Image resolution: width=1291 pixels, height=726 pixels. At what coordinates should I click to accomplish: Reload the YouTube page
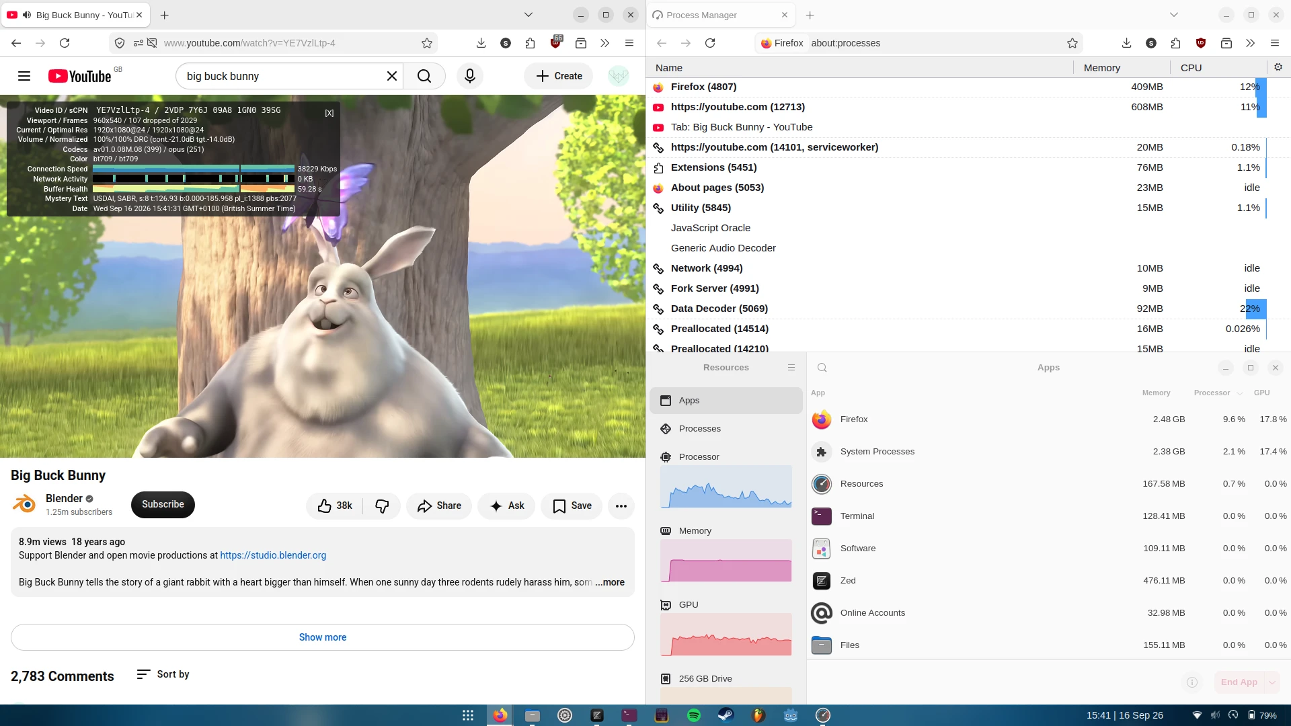pyautogui.click(x=65, y=43)
